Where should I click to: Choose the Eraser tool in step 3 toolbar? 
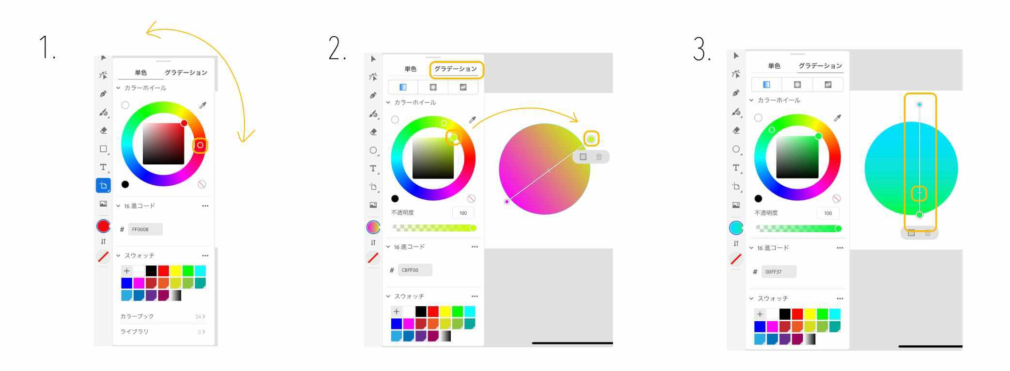pos(736,130)
